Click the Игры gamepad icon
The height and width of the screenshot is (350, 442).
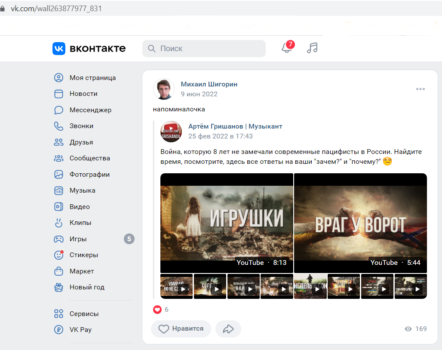tap(58, 239)
